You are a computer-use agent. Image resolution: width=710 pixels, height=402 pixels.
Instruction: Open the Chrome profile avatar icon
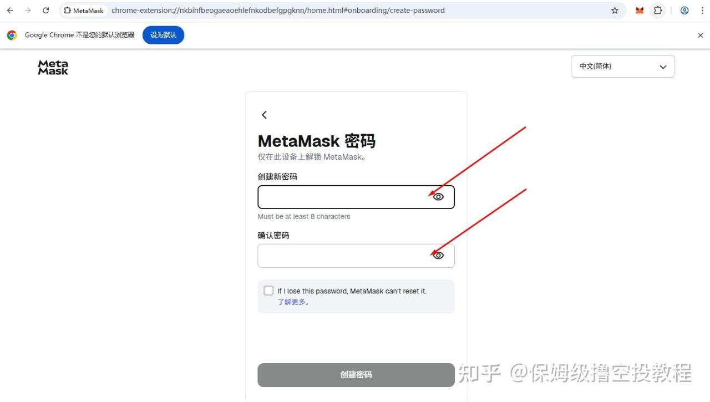tap(684, 11)
